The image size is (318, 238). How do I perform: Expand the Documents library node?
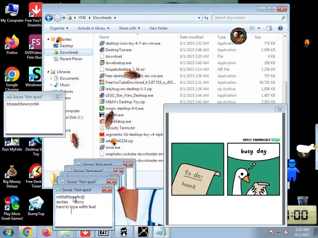[51, 78]
